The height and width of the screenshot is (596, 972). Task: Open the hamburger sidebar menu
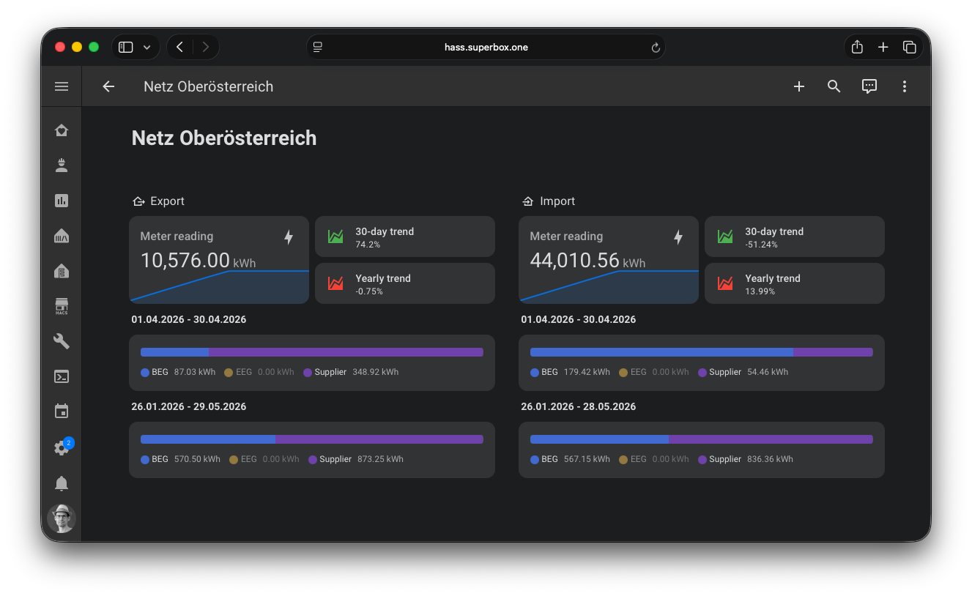[62, 86]
